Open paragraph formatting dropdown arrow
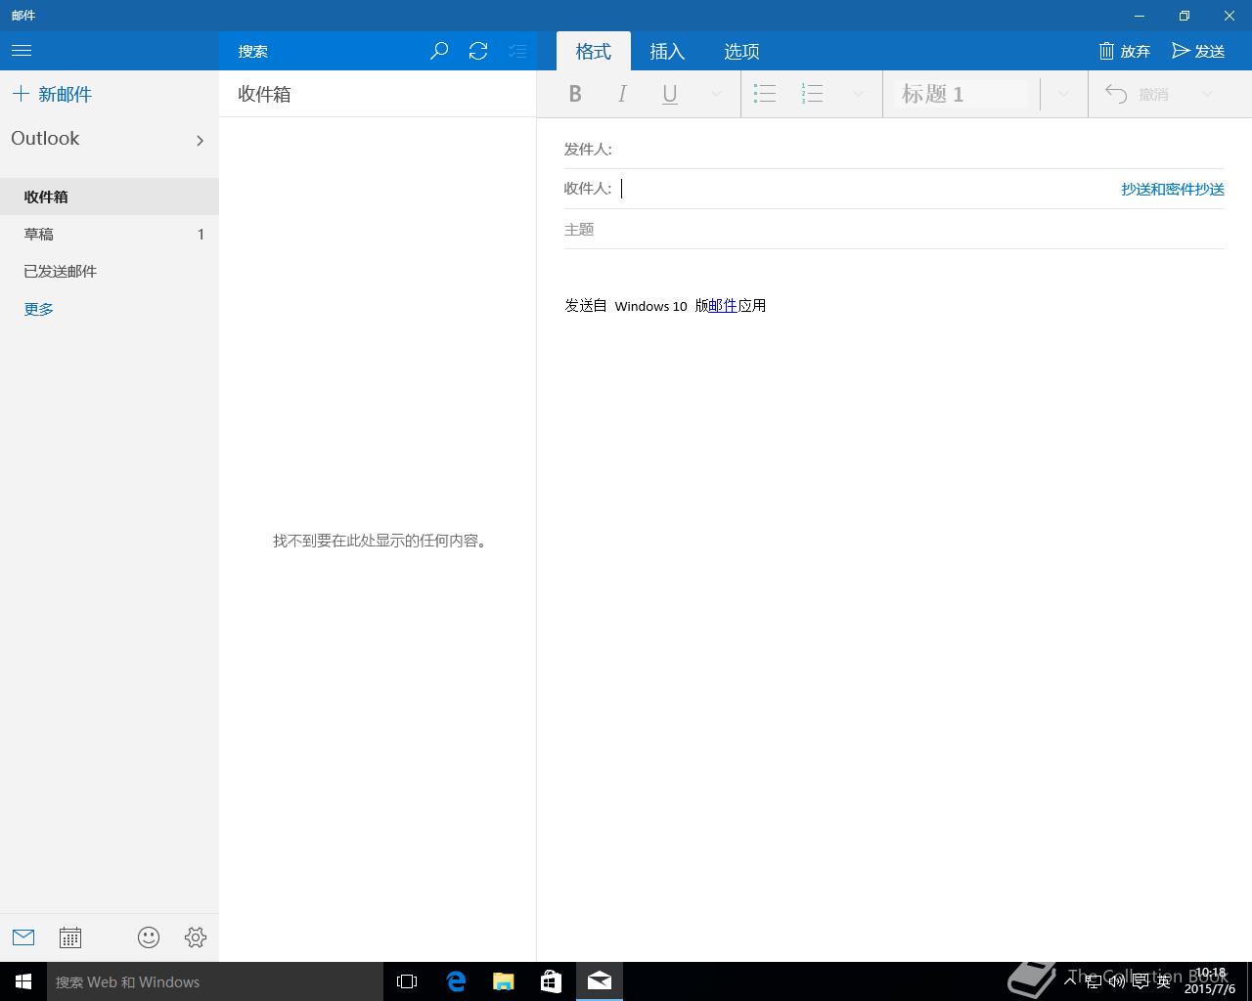 click(858, 94)
